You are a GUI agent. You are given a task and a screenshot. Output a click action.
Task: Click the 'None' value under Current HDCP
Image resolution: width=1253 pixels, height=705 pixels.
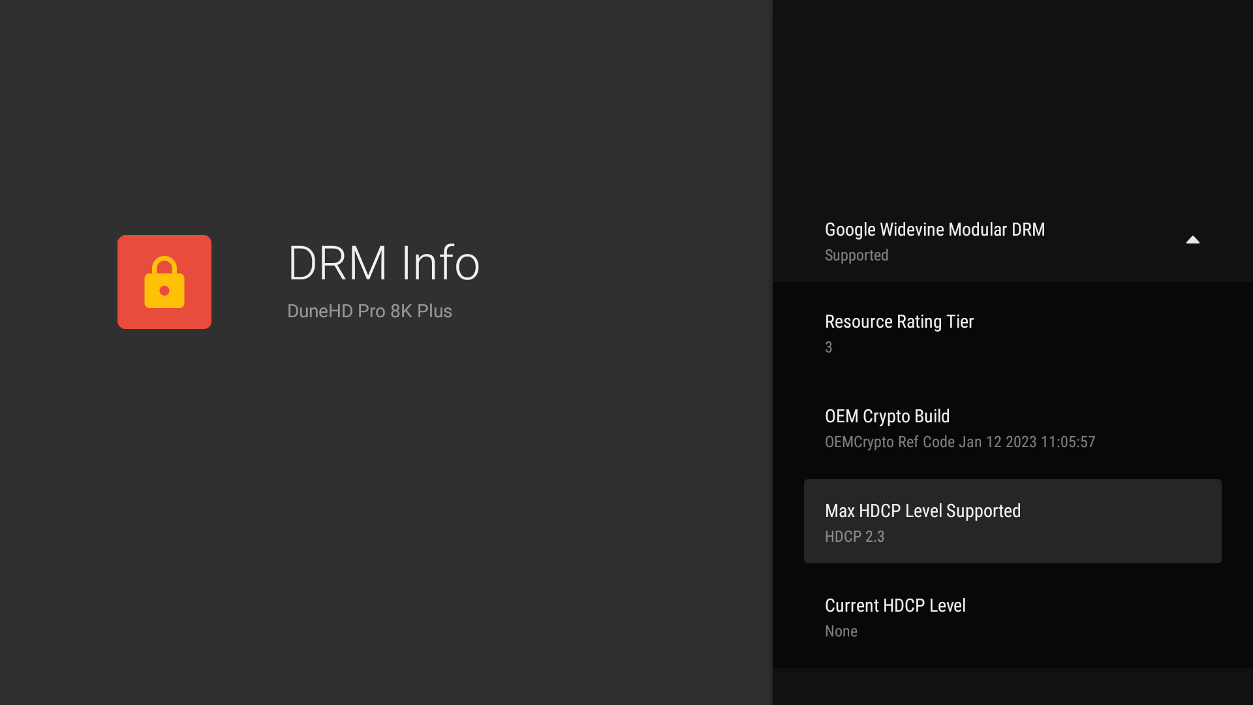[x=841, y=631]
